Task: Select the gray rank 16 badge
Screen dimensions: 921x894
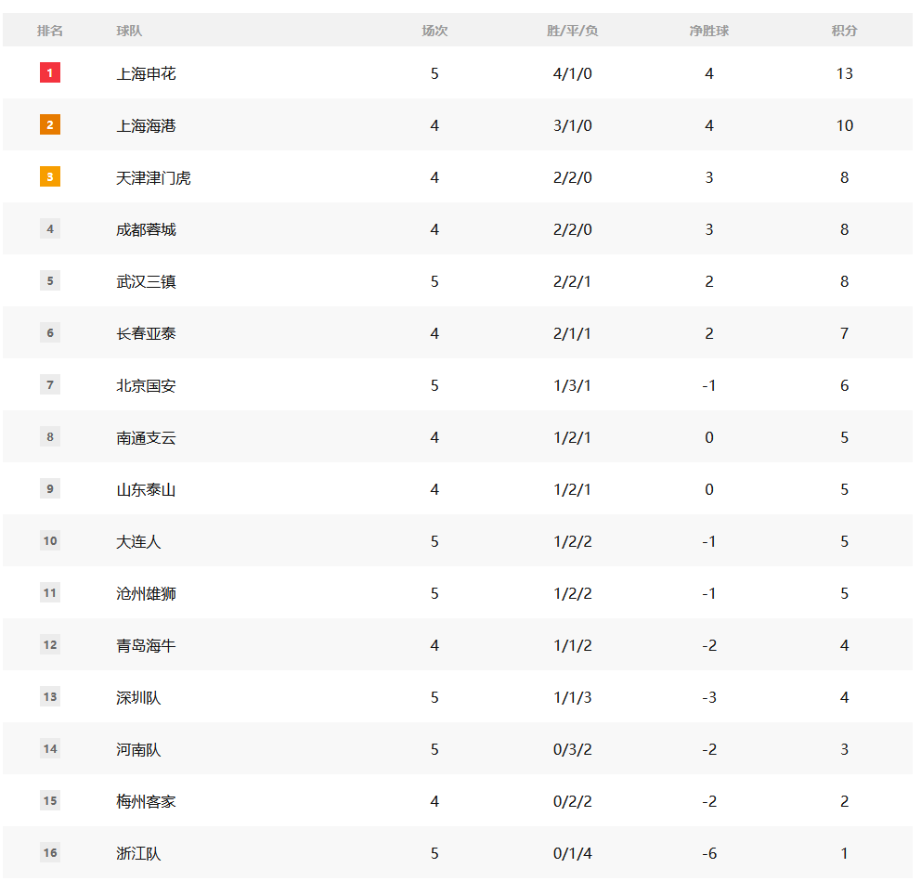Action: (50, 852)
